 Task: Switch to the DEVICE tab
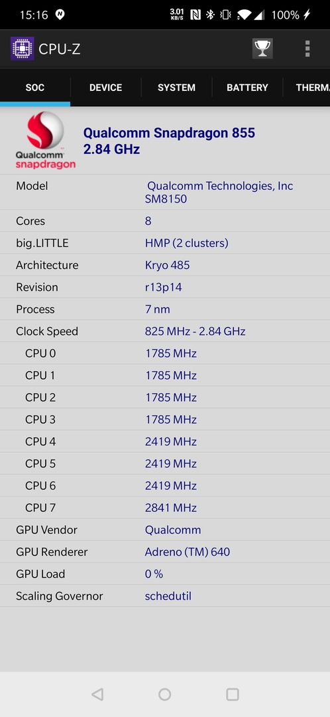pyautogui.click(x=105, y=88)
